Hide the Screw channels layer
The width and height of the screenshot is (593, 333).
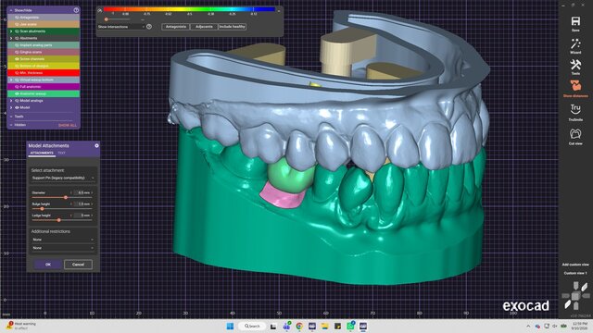[x=17, y=59]
